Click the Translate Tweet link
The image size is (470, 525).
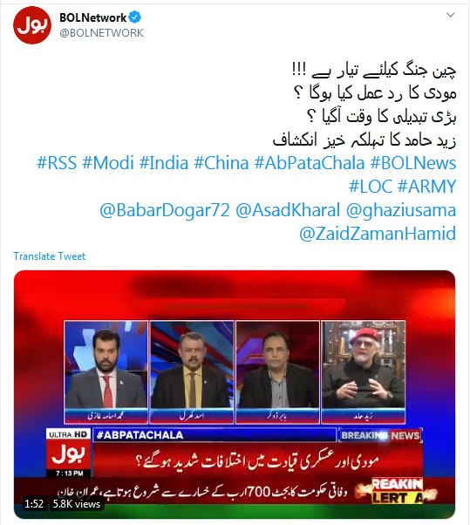click(49, 256)
